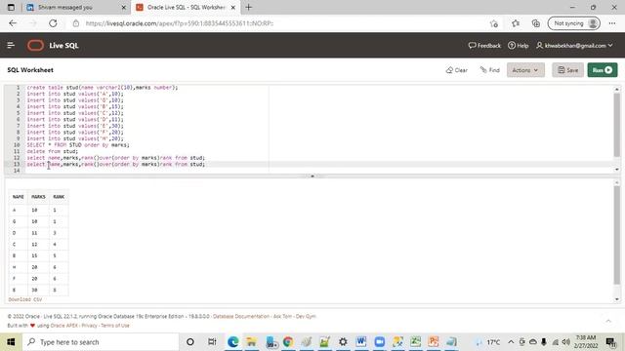Save the SQL worksheet
This screenshot has height=351, width=625.
point(567,70)
